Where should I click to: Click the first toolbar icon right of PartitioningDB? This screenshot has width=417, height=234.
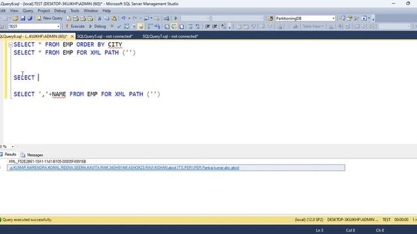342,18
